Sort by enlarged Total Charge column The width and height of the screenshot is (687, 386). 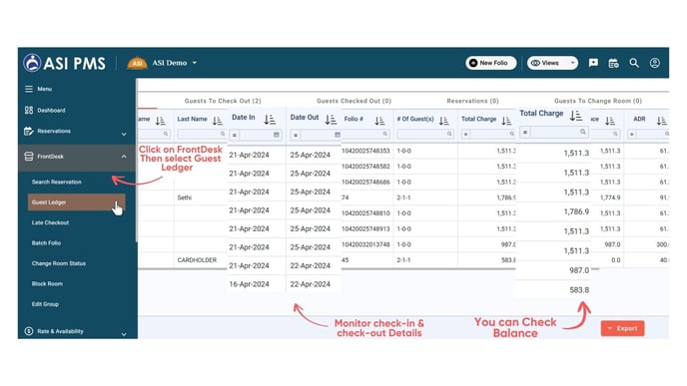coord(576,116)
